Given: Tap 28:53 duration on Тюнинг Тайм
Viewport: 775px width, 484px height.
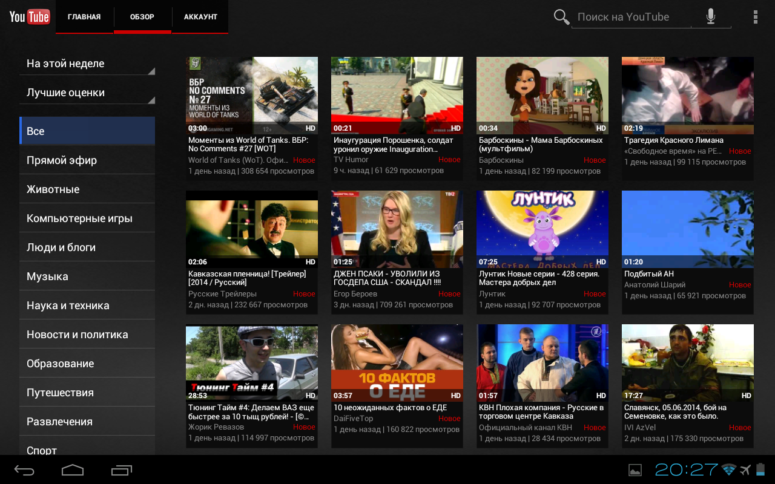Looking at the screenshot, I should [197, 396].
